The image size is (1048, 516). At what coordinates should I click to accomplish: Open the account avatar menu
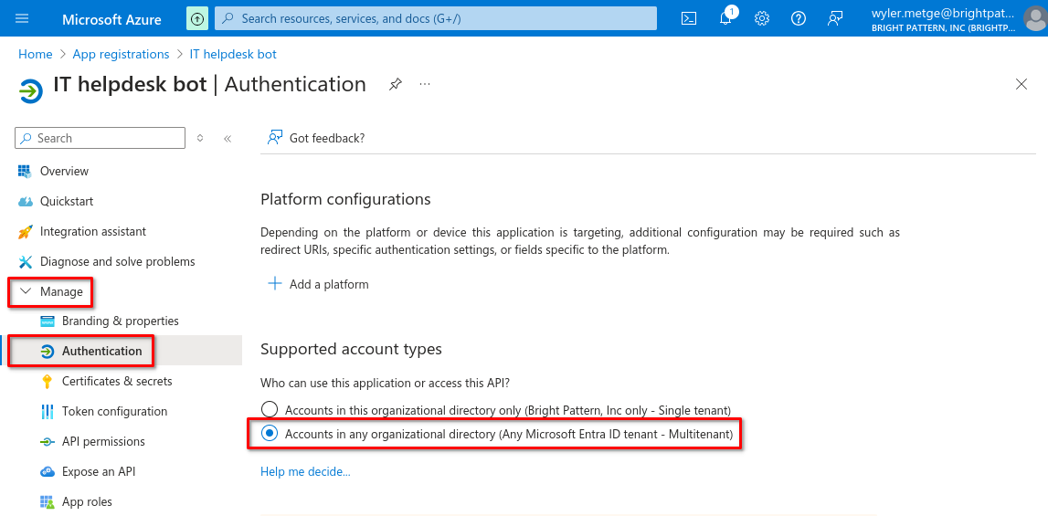click(1034, 18)
